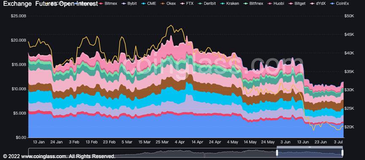Click the 13 Jan date label
Viewport: 365px width, 160px height.
tap(39, 142)
